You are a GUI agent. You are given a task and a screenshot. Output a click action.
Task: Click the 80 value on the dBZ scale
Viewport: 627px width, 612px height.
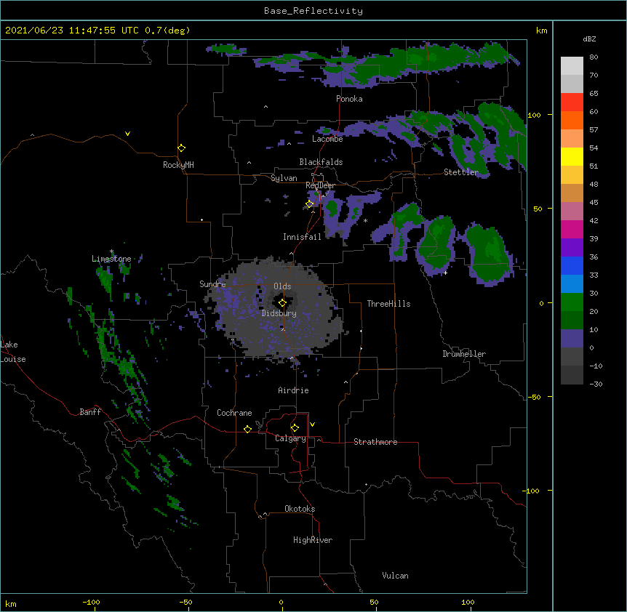(x=594, y=57)
